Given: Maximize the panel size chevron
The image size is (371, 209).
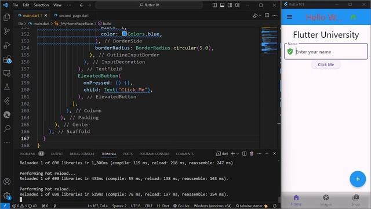Looking at the screenshot, I should 267,153.
